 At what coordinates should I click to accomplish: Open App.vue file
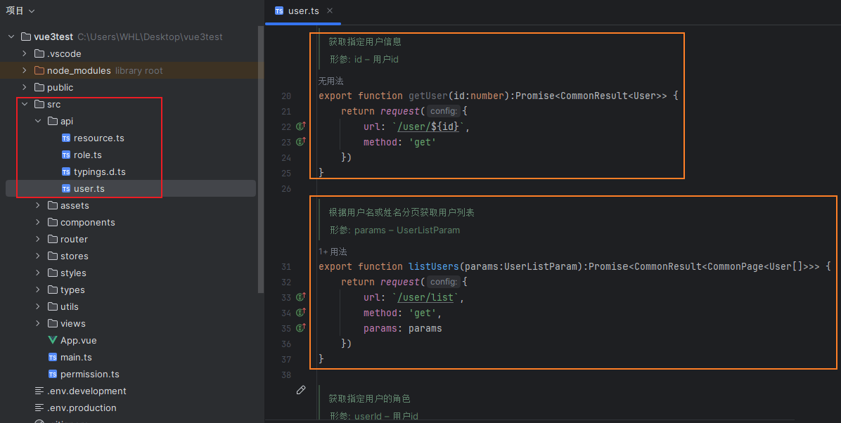pos(78,340)
